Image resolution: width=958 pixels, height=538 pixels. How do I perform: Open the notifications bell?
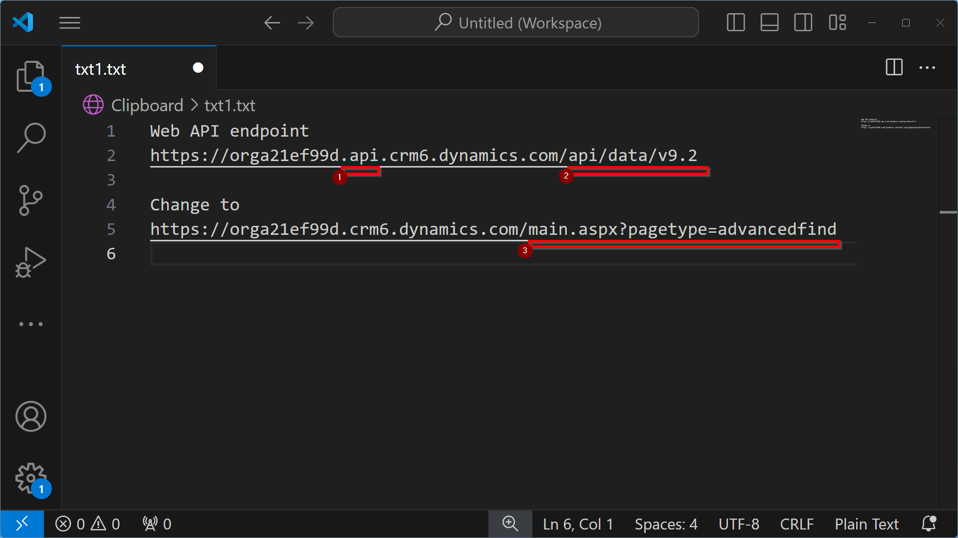pyautogui.click(x=929, y=524)
